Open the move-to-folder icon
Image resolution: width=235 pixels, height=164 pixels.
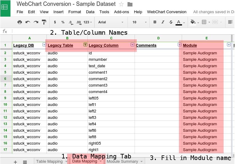130,4
